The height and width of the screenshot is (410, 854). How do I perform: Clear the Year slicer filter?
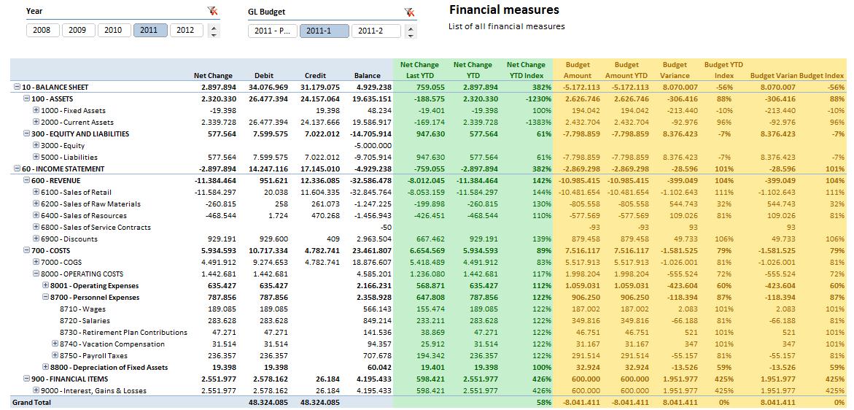(x=212, y=11)
